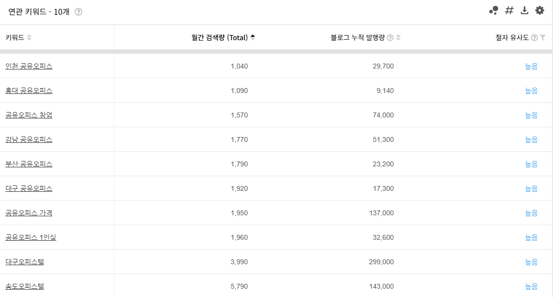Screen dimensions: 553x297
Task: Open the 송도오피스텔 keyword link
Action: (x=25, y=286)
